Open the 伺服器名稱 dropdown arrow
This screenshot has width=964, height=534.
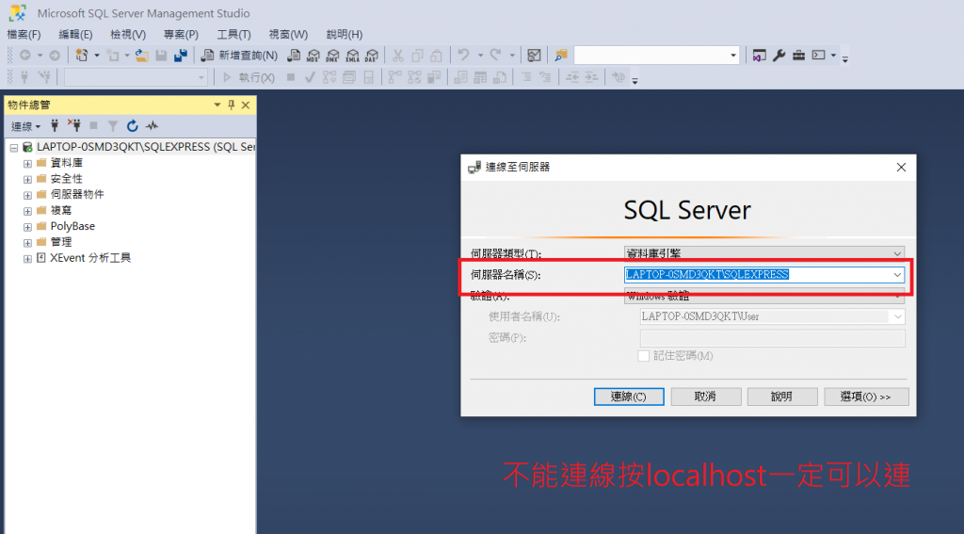click(x=897, y=274)
